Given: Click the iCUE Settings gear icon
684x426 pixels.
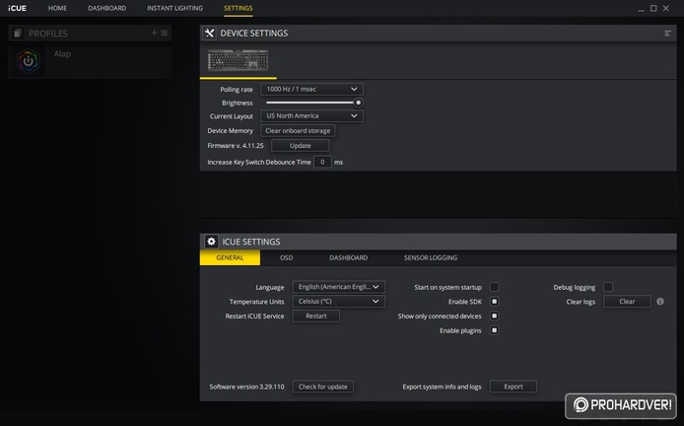Looking at the screenshot, I should [x=212, y=242].
